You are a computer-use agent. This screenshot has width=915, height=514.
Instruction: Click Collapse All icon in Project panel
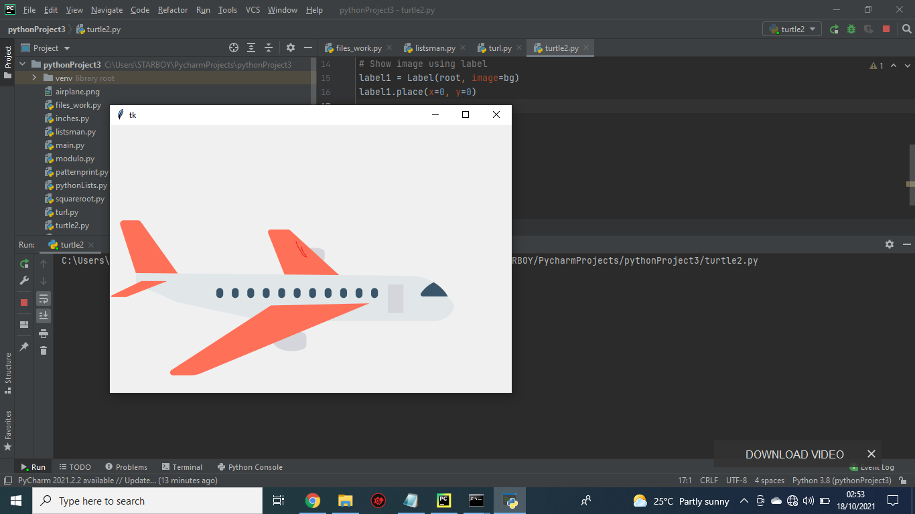(269, 48)
